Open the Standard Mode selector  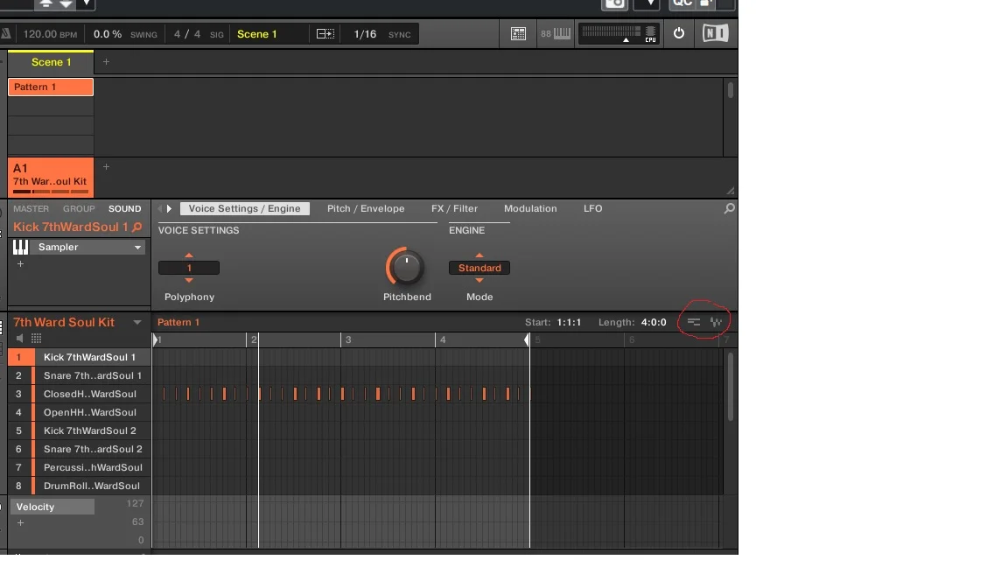coord(479,268)
